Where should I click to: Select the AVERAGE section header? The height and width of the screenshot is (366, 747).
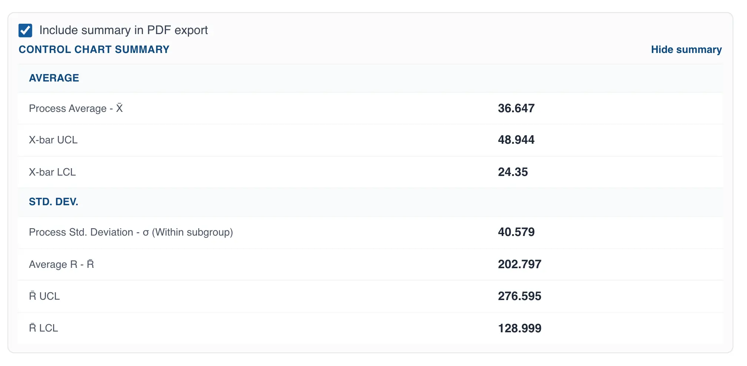[x=54, y=78]
